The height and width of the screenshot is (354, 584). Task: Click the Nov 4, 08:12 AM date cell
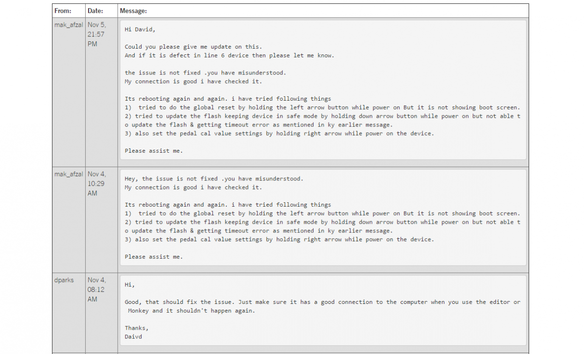tap(96, 289)
